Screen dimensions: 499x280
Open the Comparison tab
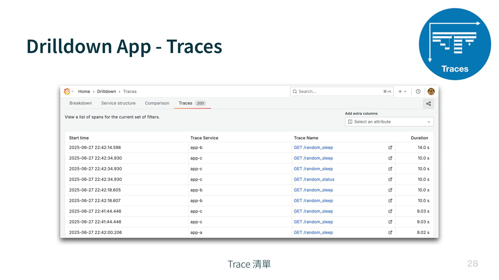(x=157, y=103)
